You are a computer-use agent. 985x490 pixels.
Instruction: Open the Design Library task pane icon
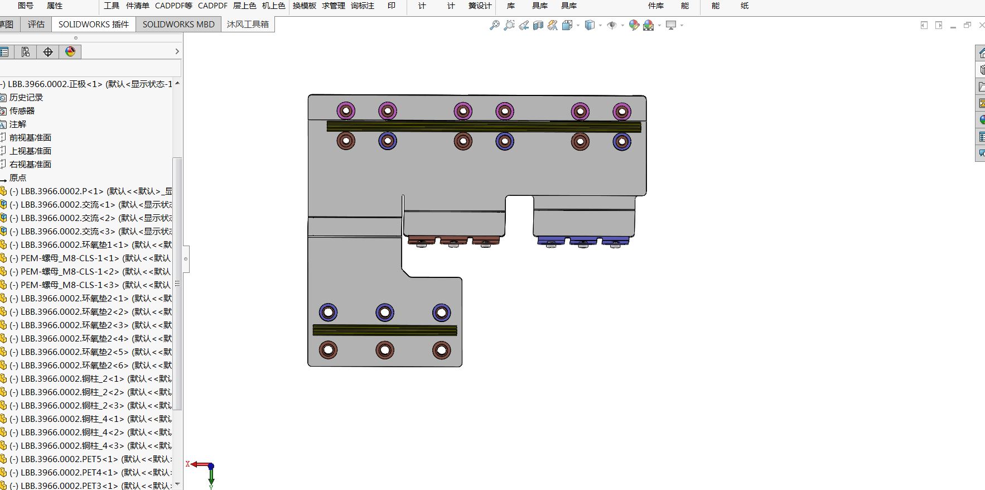tap(981, 70)
